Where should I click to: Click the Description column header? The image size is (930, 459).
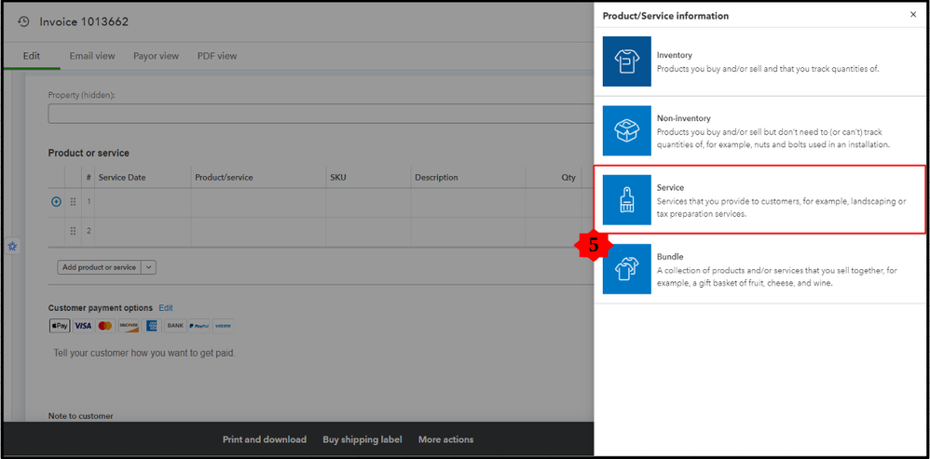pos(436,178)
